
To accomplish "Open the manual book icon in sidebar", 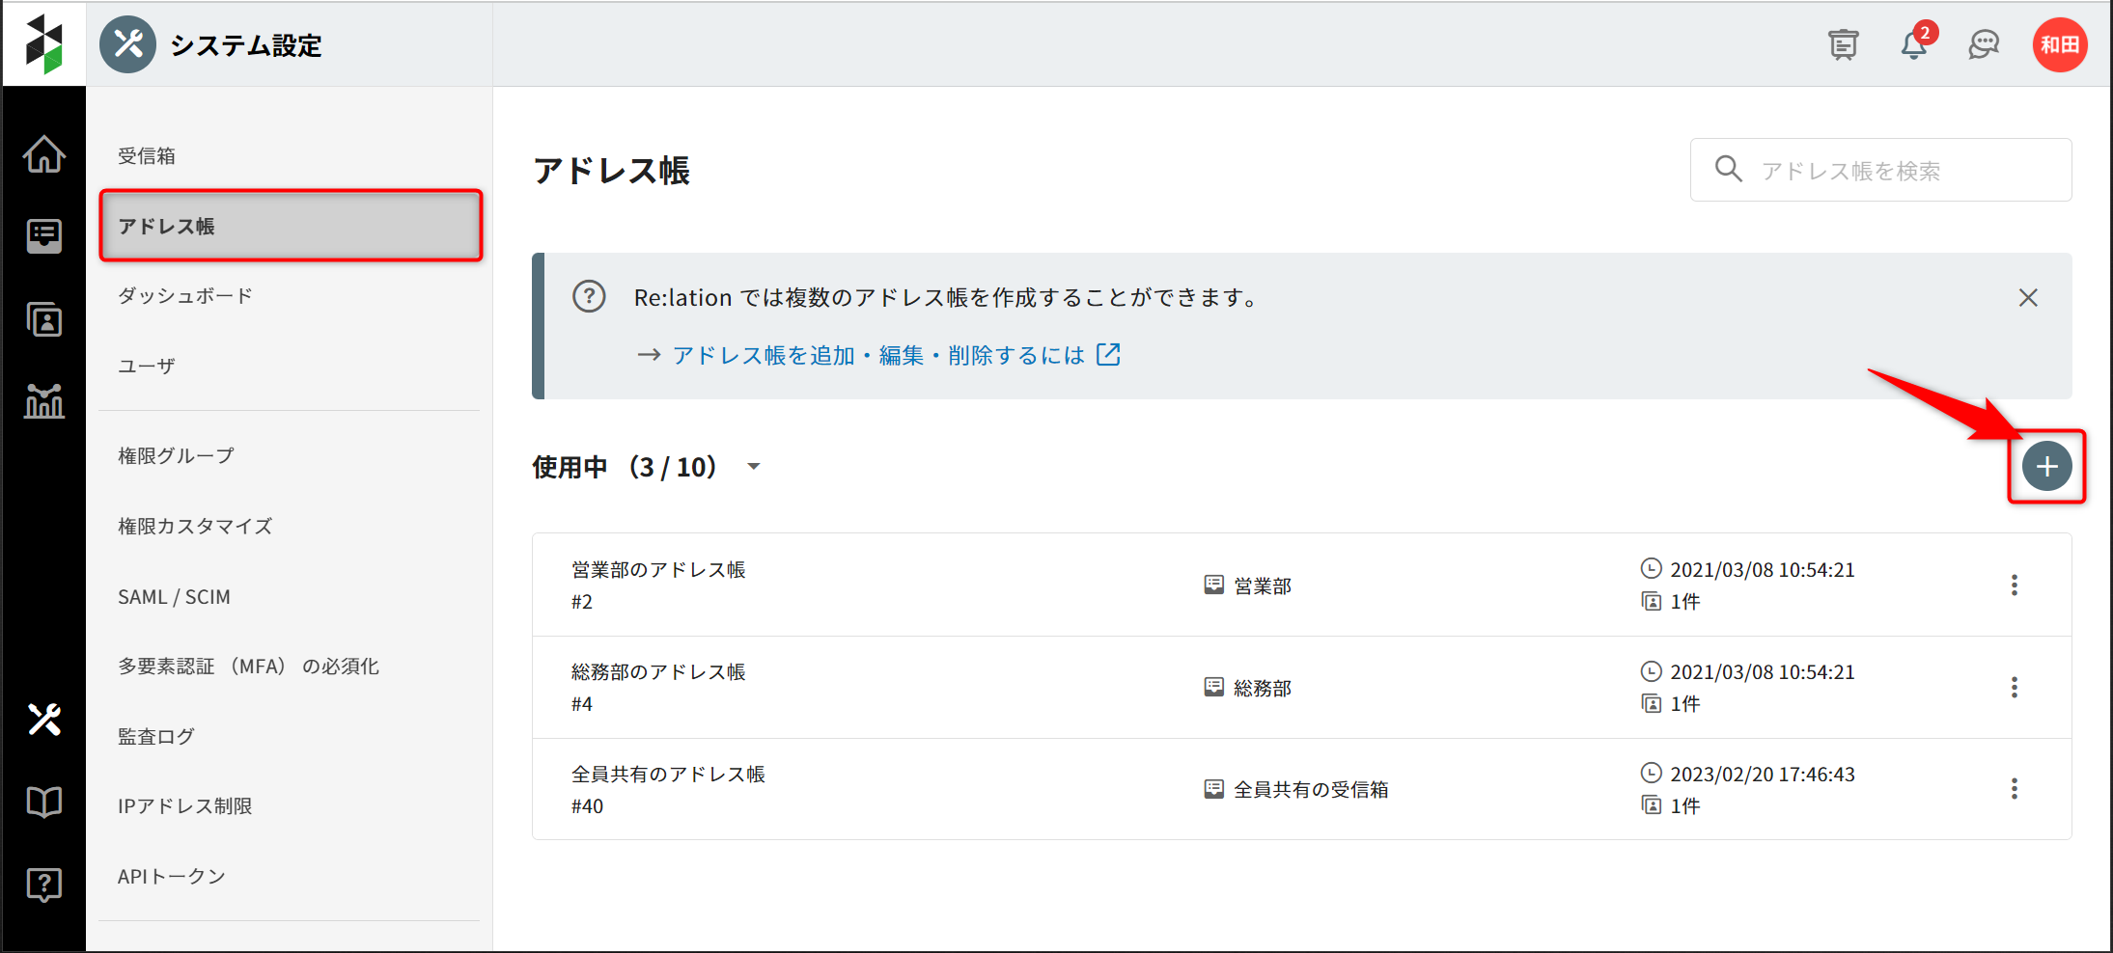I will point(44,802).
